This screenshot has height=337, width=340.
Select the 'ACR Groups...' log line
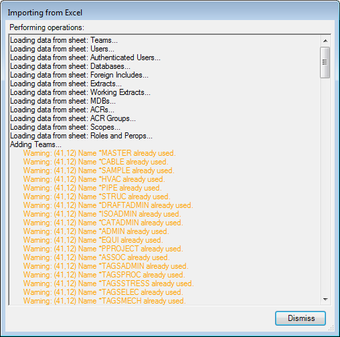pos(73,118)
